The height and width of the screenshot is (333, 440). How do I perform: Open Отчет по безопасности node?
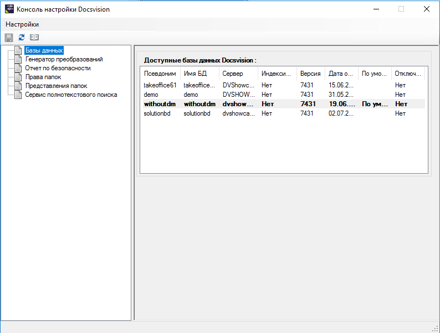(58, 68)
